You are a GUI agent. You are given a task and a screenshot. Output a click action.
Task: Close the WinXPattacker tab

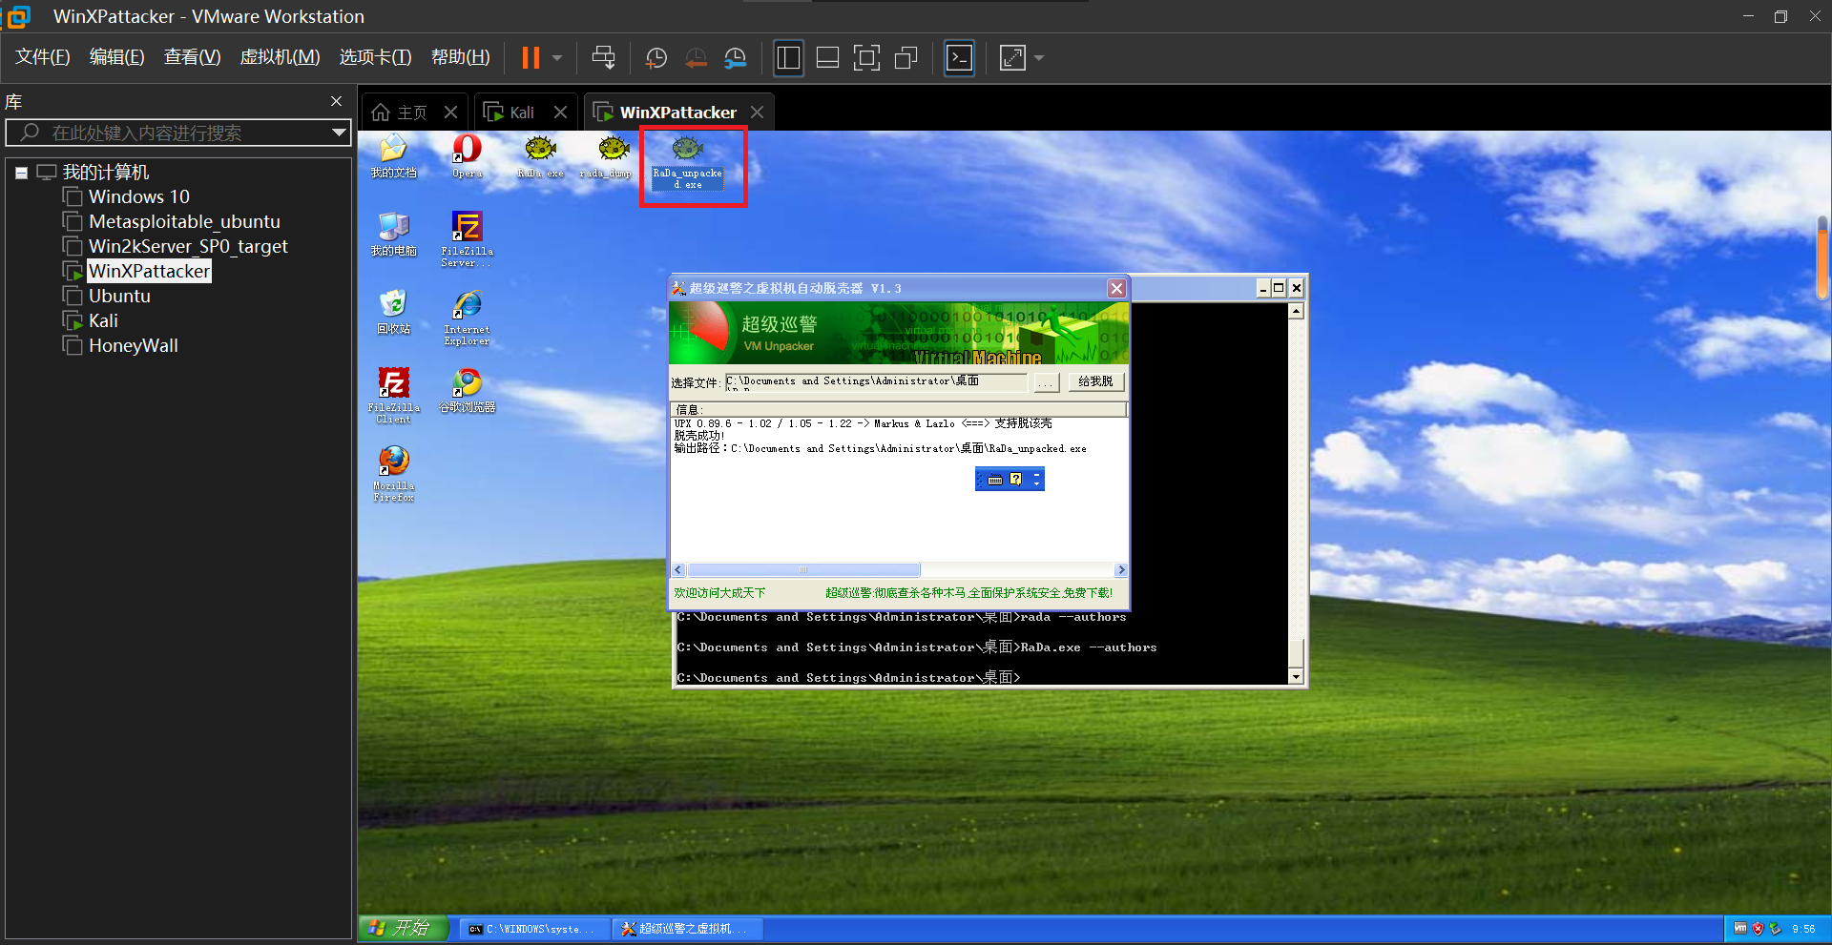pyautogui.click(x=758, y=113)
